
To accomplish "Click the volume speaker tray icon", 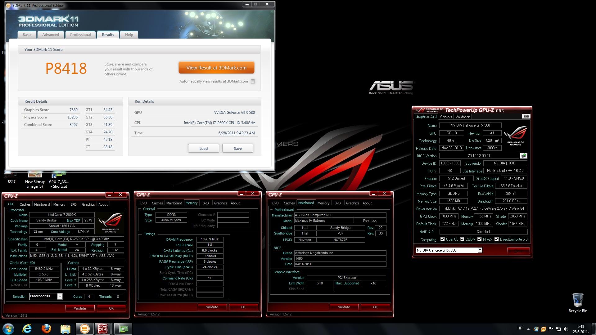I will (x=566, y=329).
